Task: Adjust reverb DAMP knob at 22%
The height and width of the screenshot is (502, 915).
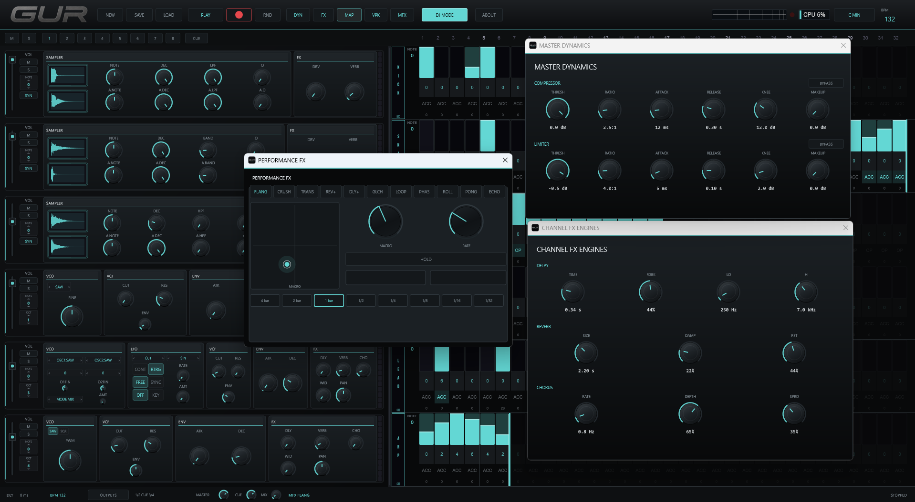Action: (690, 353)
